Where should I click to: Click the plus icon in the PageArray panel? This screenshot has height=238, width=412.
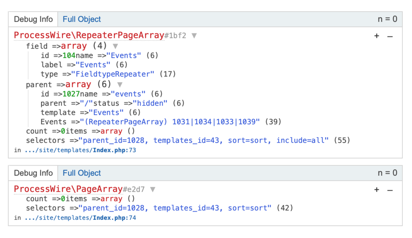point(376,190)
